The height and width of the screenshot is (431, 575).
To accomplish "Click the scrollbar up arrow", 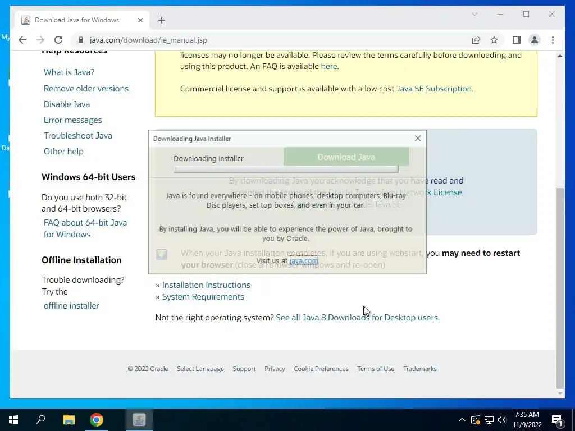I will (560, 56).
